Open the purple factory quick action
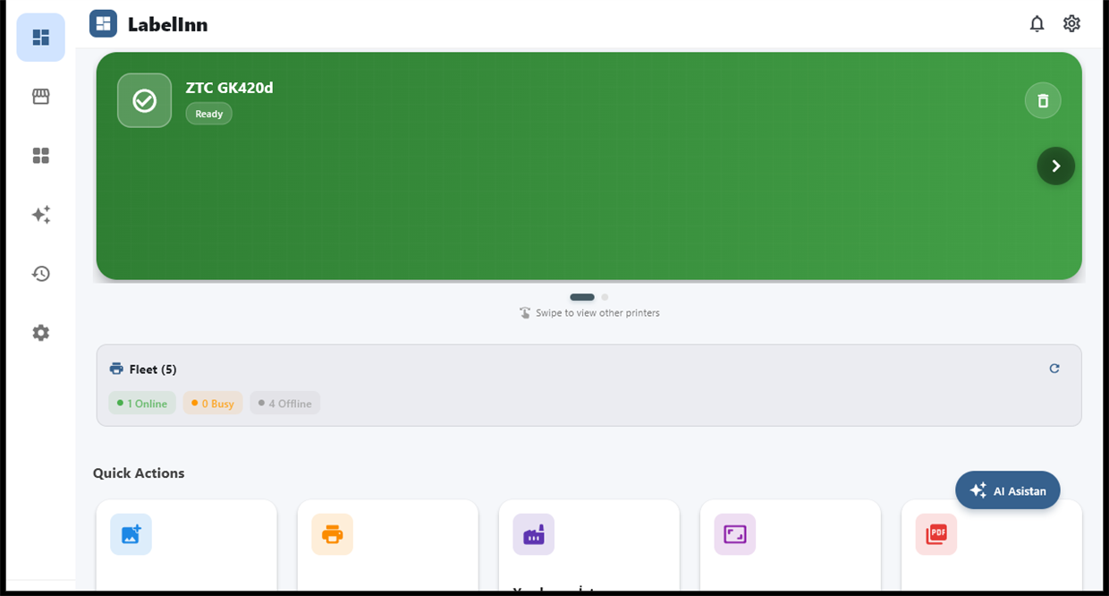This screenshot has height=596, width=1109. point(533,534)
